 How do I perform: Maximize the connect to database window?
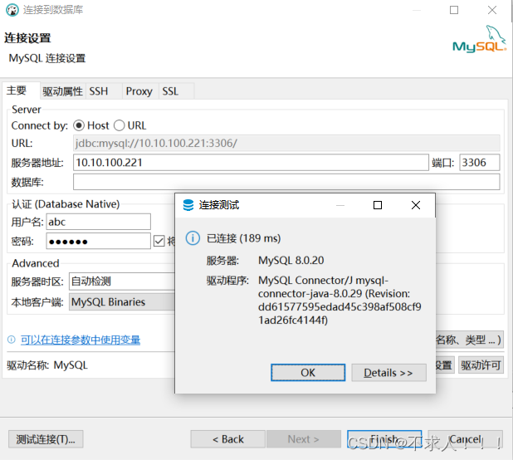pos(454,10)
